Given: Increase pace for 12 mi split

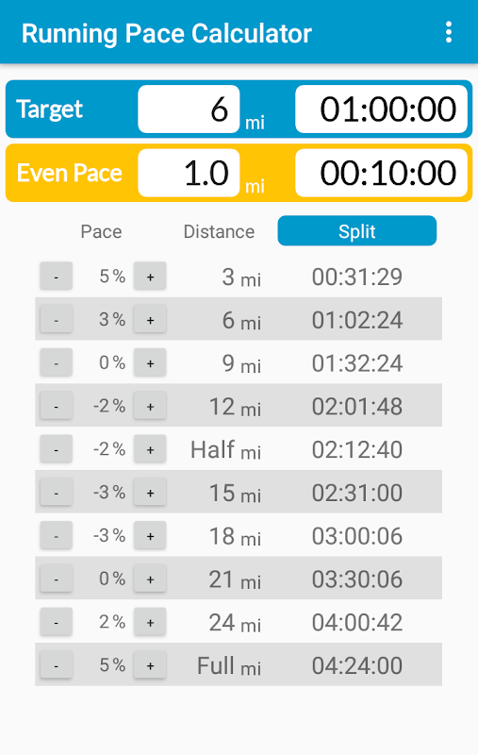Looking at the screenshot, I should click(x=150, y=406).
